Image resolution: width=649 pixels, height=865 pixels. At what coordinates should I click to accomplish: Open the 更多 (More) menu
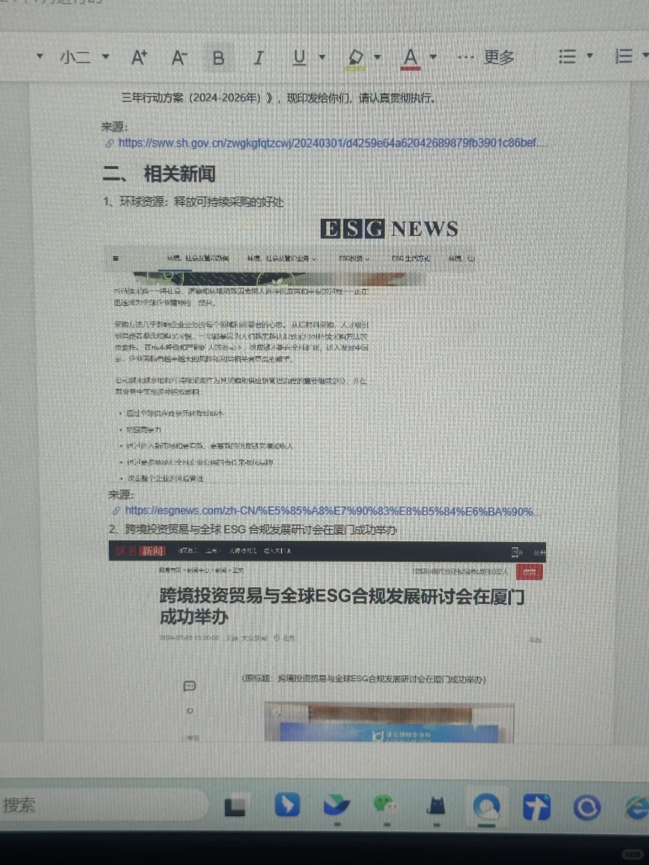point(499,56)
